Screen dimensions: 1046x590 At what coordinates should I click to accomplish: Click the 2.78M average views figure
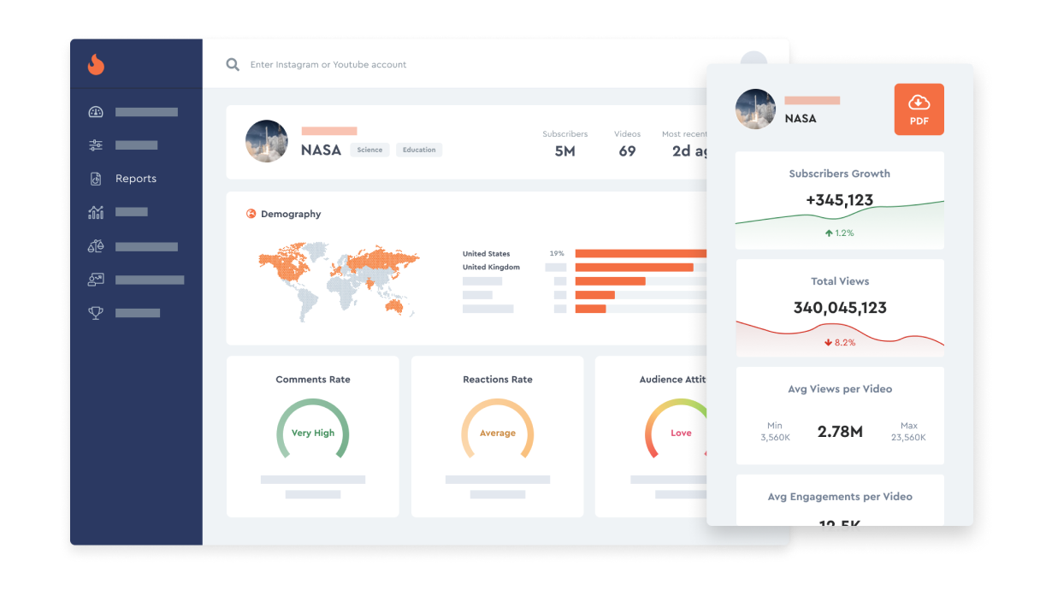pos(840,432)
